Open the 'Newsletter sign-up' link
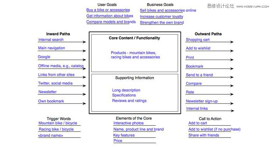 pos(202,101)
